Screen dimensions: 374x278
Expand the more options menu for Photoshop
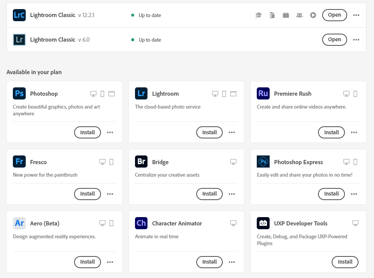pos(110,132)
